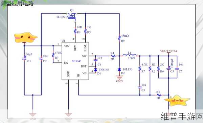Select the C4 bootstrap capacitor symbol
This screenshot has height=123, width=203.
tap(95, 60)
